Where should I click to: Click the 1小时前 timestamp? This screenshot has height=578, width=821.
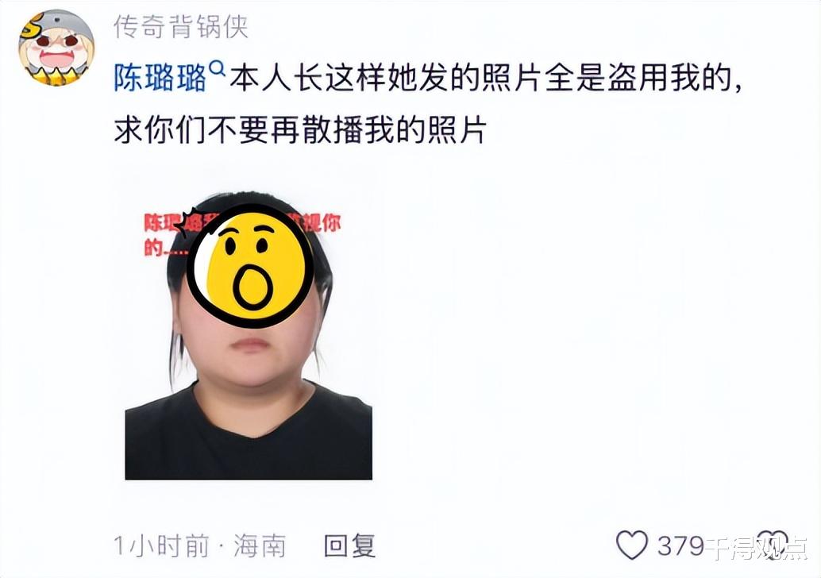[x=161, y=546]
